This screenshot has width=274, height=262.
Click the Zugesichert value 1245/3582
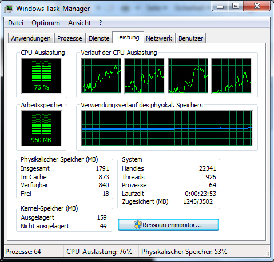pos(198,201)
